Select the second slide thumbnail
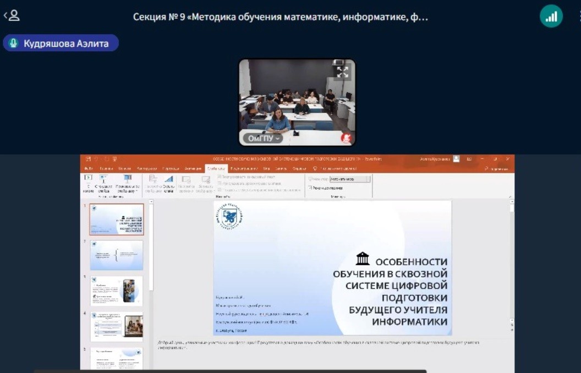The height and width of the screenshot is (373, 581). point(117,255)
